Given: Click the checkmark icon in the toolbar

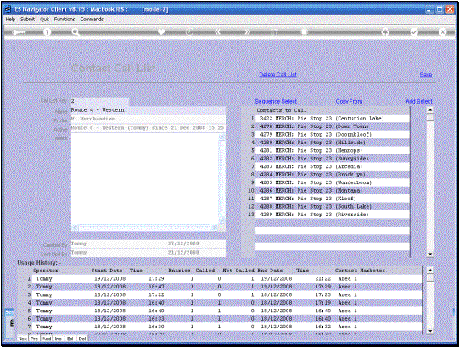Looking at the screenshot, I should tap(414, 31).
